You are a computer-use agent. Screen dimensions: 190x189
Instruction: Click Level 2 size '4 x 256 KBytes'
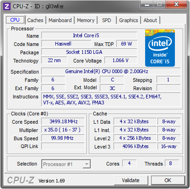point(135,138)
